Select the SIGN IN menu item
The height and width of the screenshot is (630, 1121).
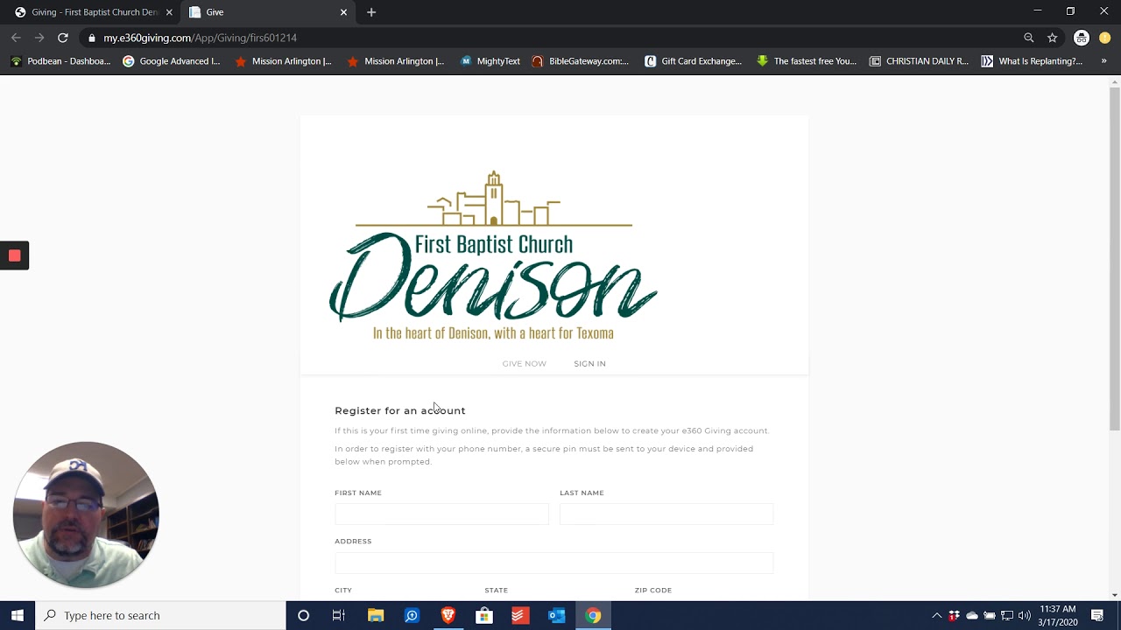point(589,363)
